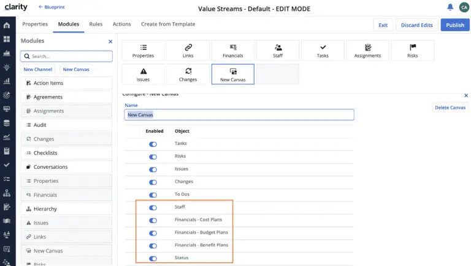Select Conversations in modules list

[x=66, y=167]
